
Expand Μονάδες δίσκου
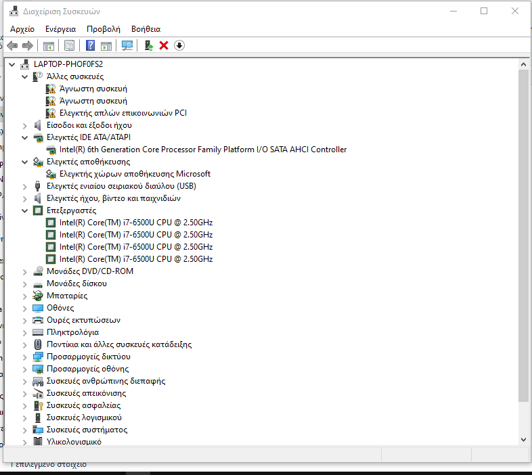pyautogui.click(x=24, y=284)
